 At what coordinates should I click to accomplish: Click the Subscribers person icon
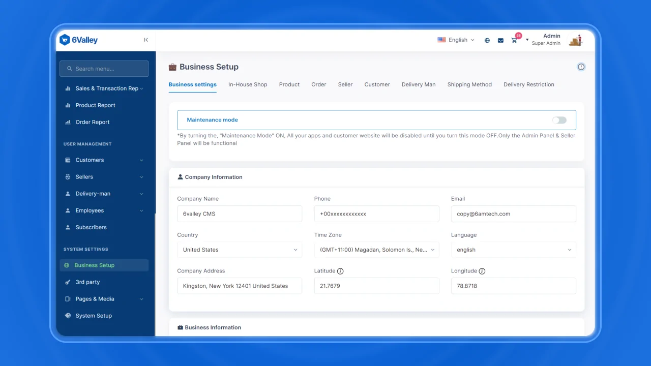[x=68, y=227]
